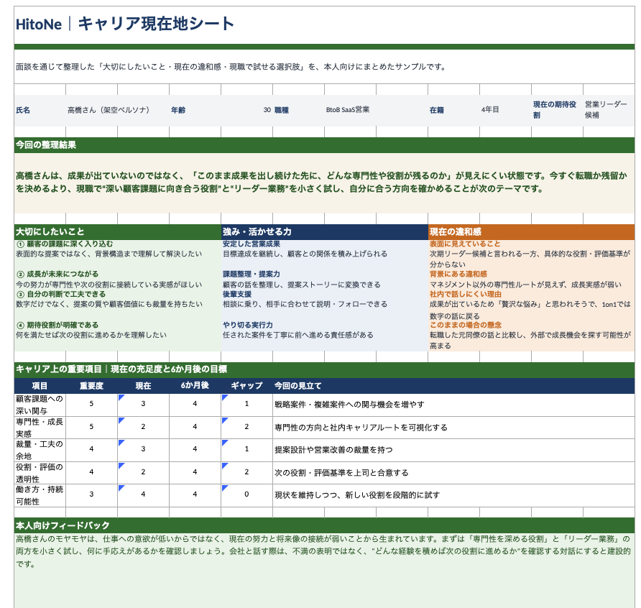Click 現在 value 2 in 専門性・成長実感 row
This screenshot has height=608, width=641.
click(143, 427)
